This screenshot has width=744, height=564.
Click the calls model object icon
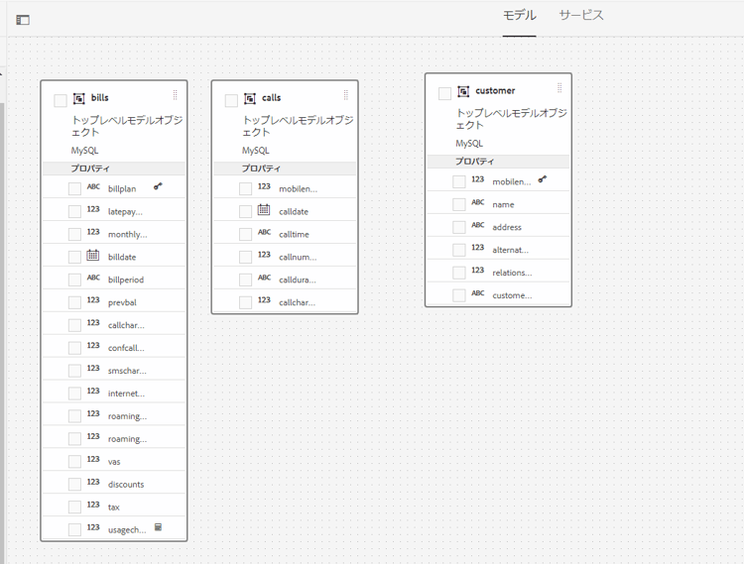pyautogui.click(x=250, y=98)
